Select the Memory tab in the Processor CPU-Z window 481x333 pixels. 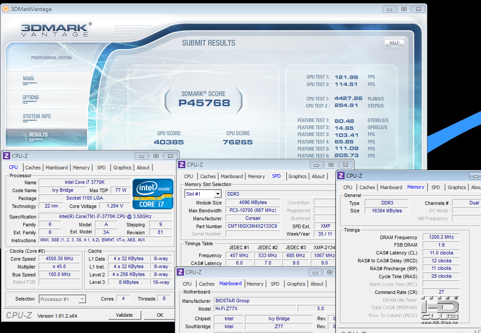tap(81, 168)
